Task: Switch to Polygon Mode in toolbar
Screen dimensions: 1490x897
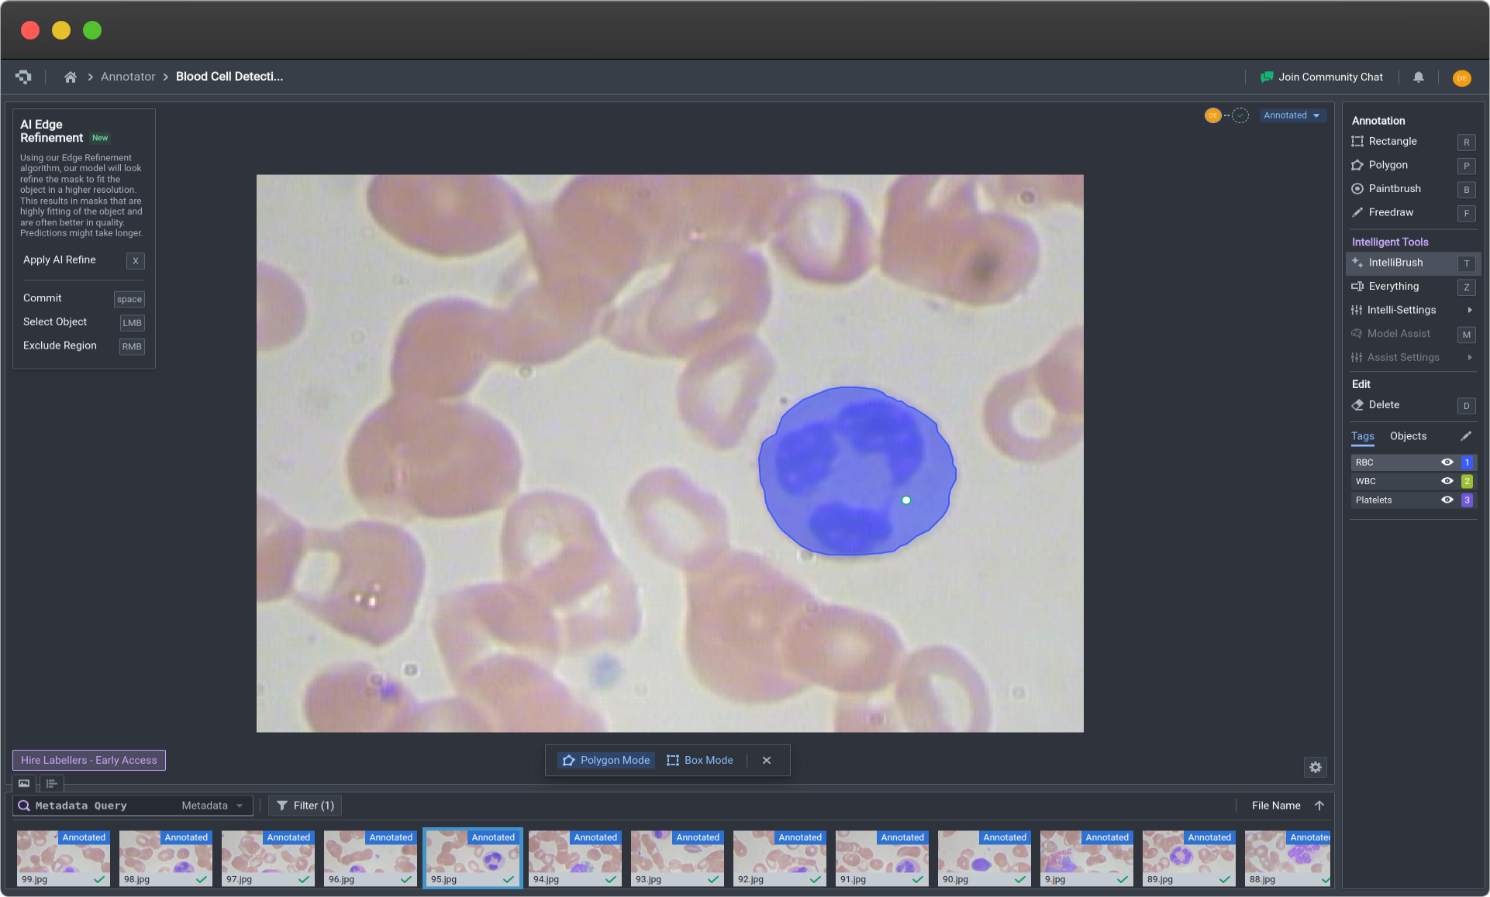Action: pyautogui.click(x=607, y=760)
